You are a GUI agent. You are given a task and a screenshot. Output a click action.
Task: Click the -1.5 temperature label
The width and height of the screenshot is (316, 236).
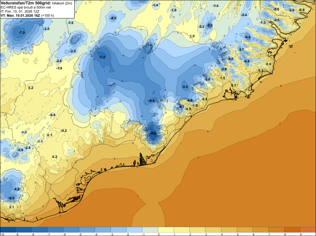[x=70, y=23]
